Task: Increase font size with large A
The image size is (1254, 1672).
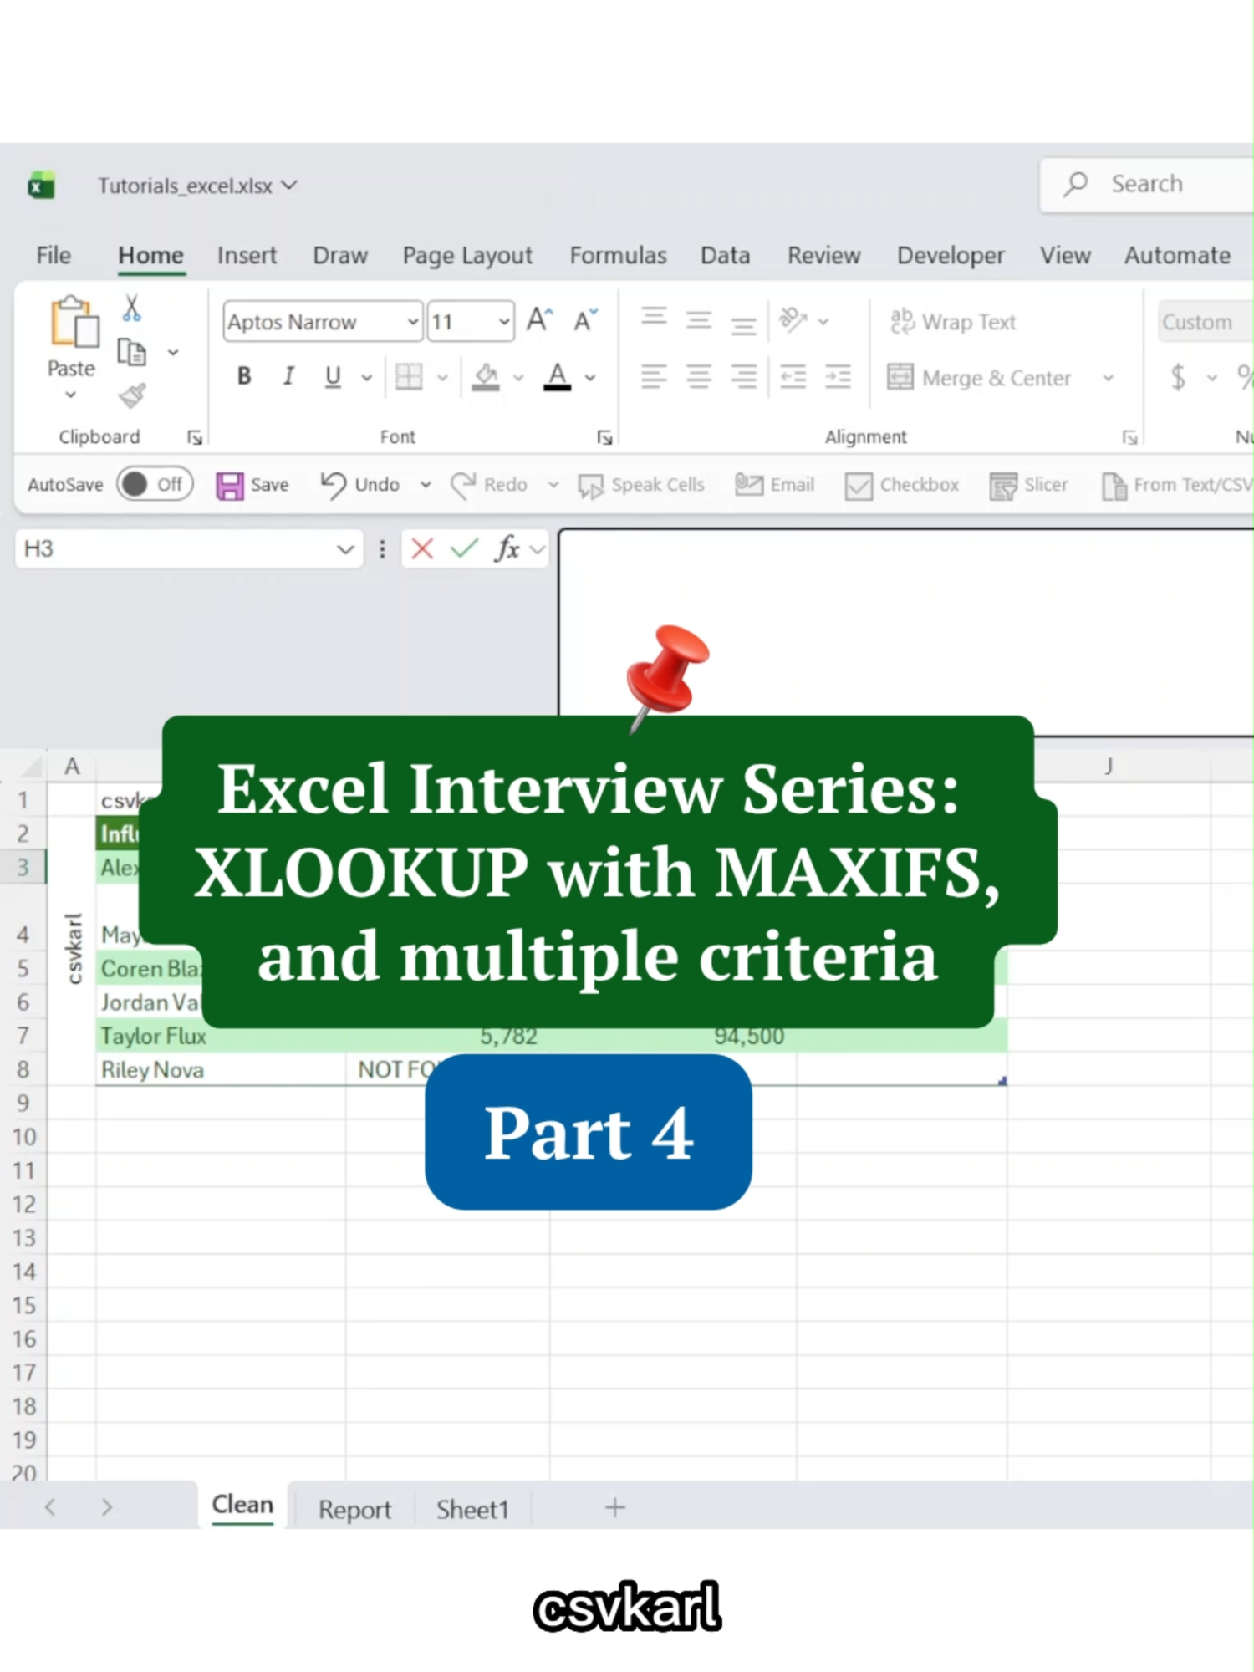Action: click(539, 320)
